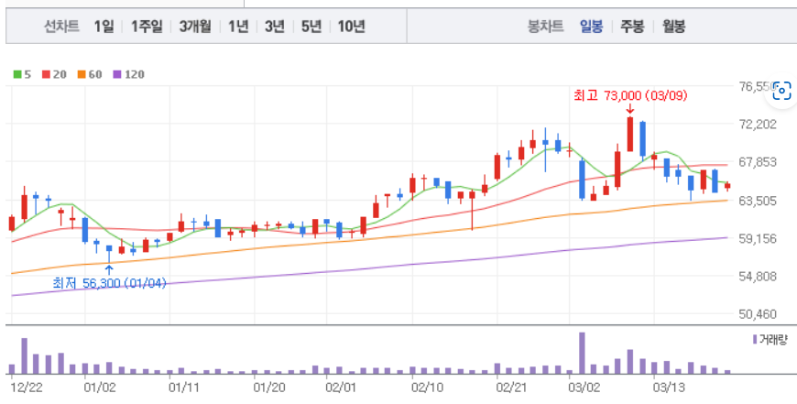Click the 01/11 date axis label
The image size is (797, 404).
point(183,388)
